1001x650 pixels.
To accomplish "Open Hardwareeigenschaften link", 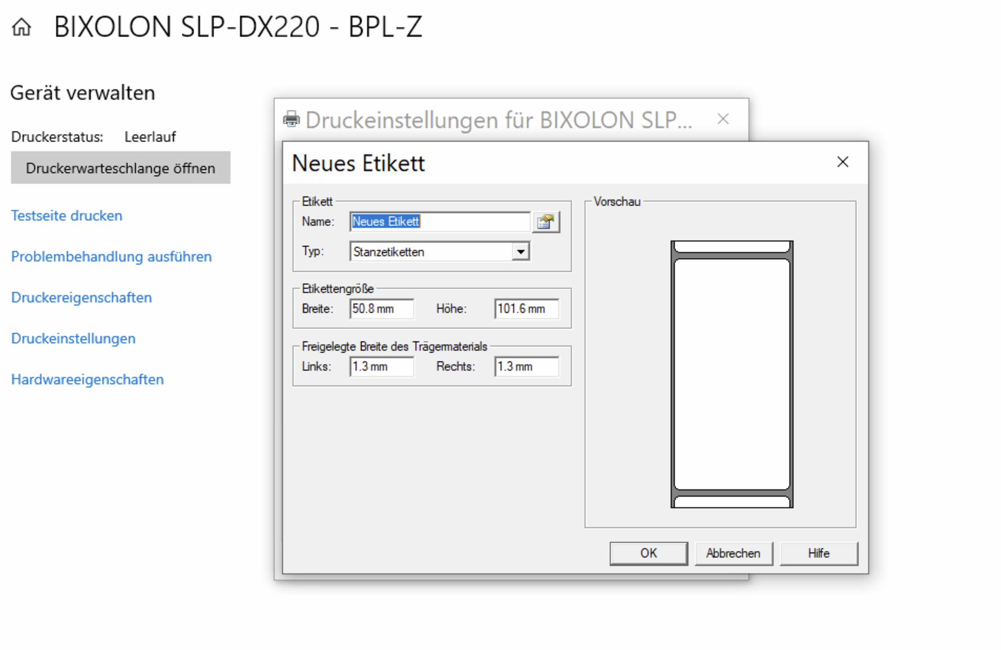I will (87, 379).
